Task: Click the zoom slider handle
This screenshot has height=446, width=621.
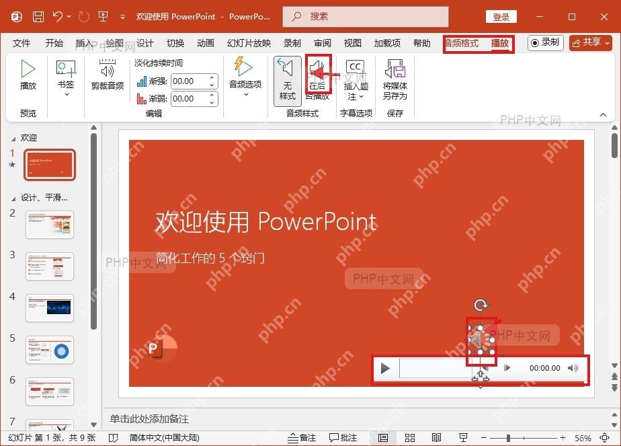Action: pos(508,438)
